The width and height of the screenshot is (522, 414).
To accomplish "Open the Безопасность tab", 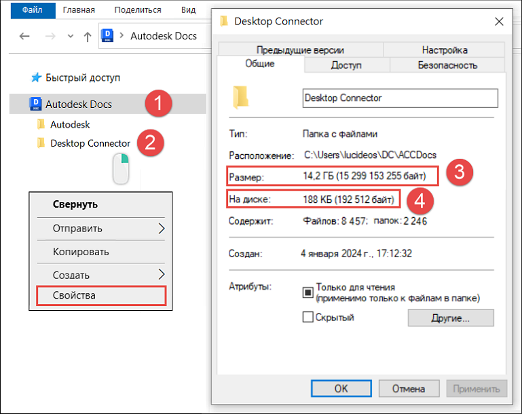I will click(447, 65).
